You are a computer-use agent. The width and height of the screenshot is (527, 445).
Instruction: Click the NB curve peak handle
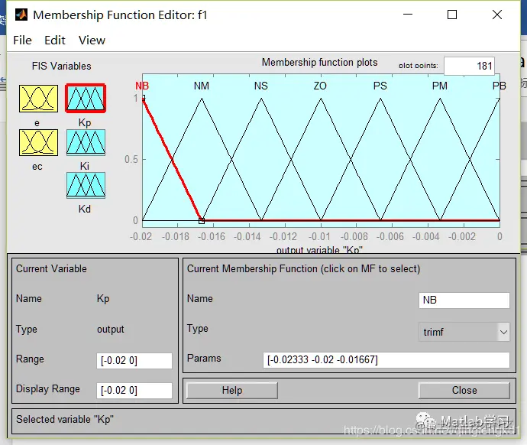coord(144,98)
